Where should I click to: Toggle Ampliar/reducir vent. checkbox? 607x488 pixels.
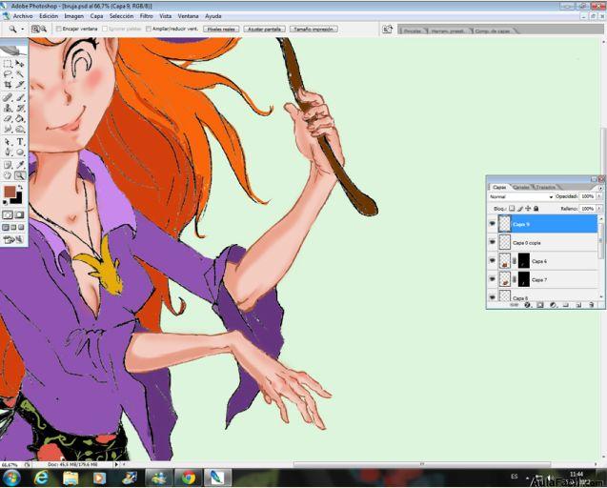click(149, 29)
